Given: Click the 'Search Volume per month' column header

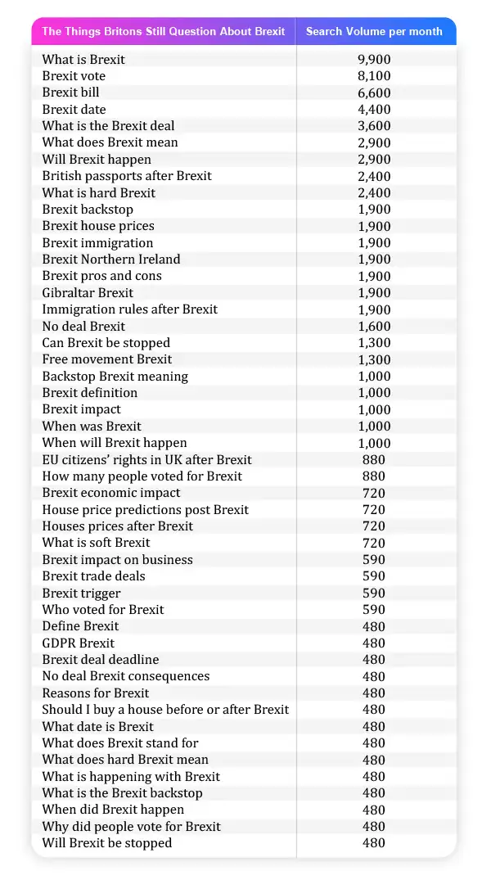Looking at the screenshot, I should click(374, 31).
